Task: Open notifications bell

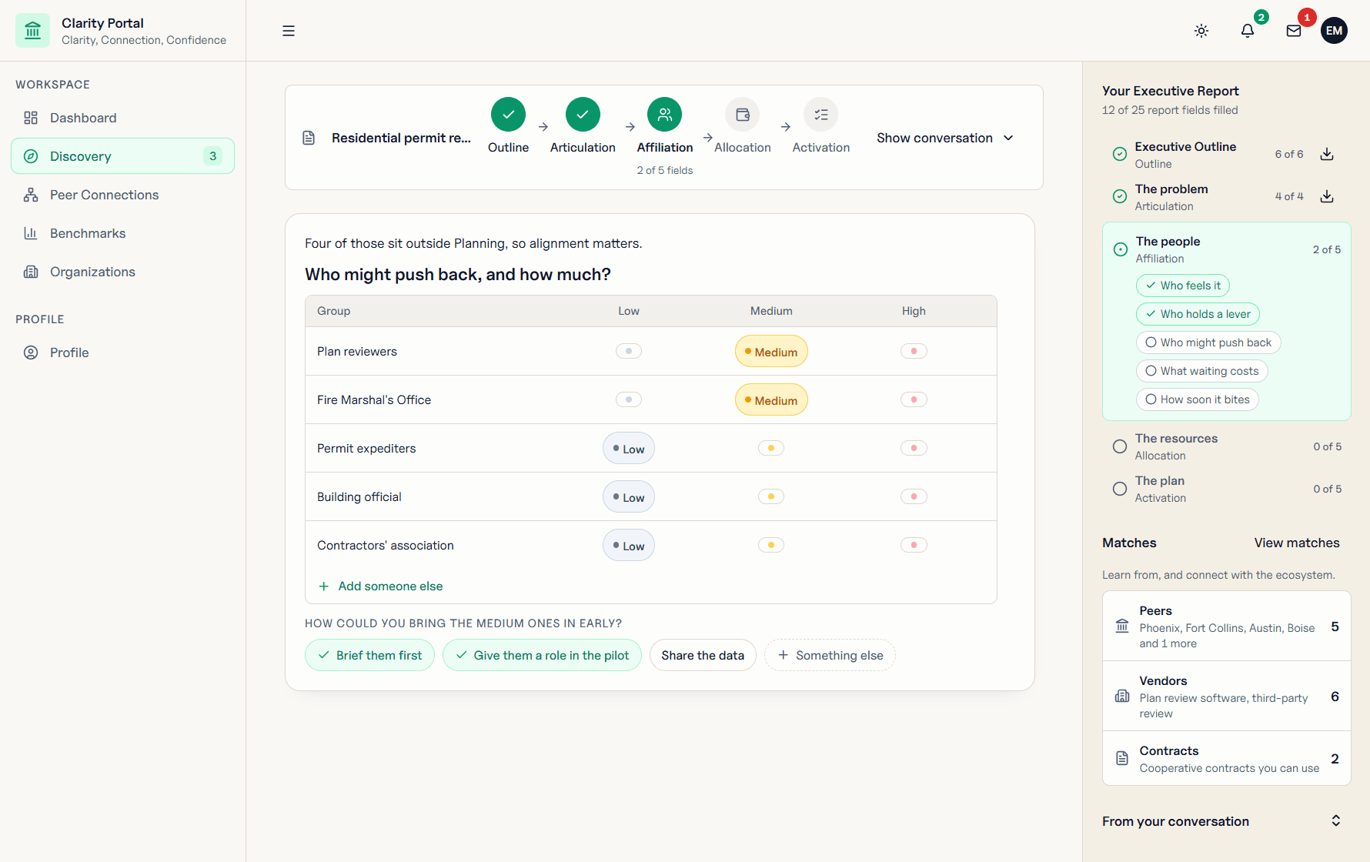Action: (x=1248, y=31)
